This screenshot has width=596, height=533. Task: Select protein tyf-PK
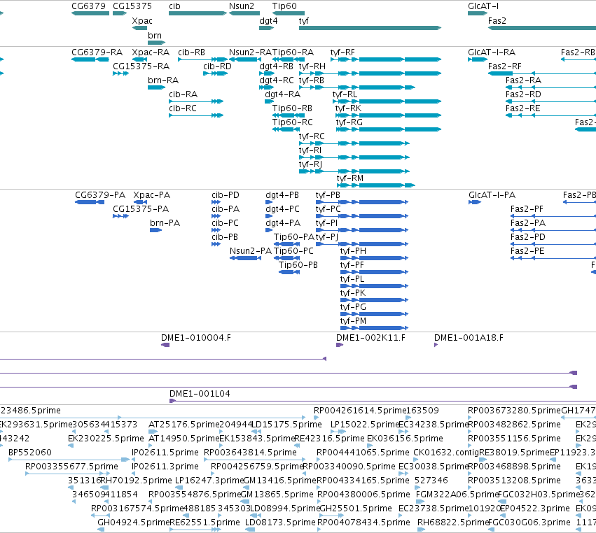(353, 294)
